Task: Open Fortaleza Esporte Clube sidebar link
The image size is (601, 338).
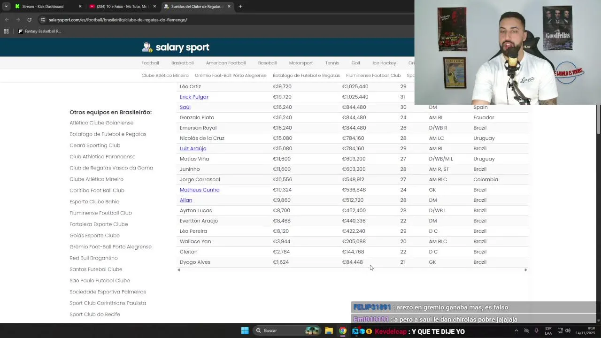Action: tap(99, 224)
